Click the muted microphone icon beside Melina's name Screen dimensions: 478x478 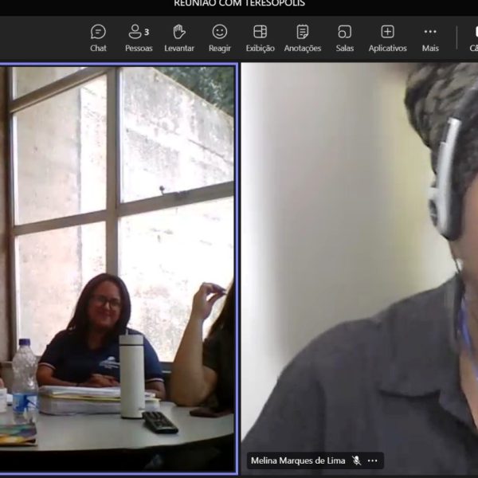point(357,460)
